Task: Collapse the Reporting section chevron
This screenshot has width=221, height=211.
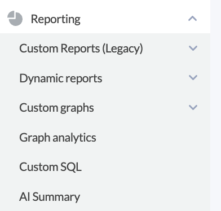Action: click(193, 19)
